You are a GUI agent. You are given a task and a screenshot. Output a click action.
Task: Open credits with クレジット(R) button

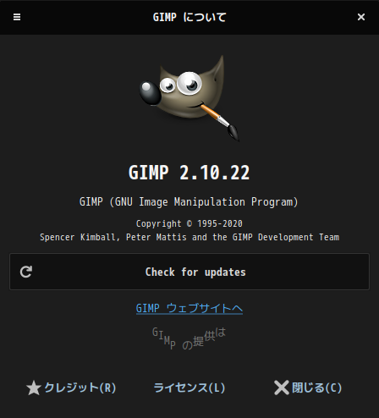71,388
